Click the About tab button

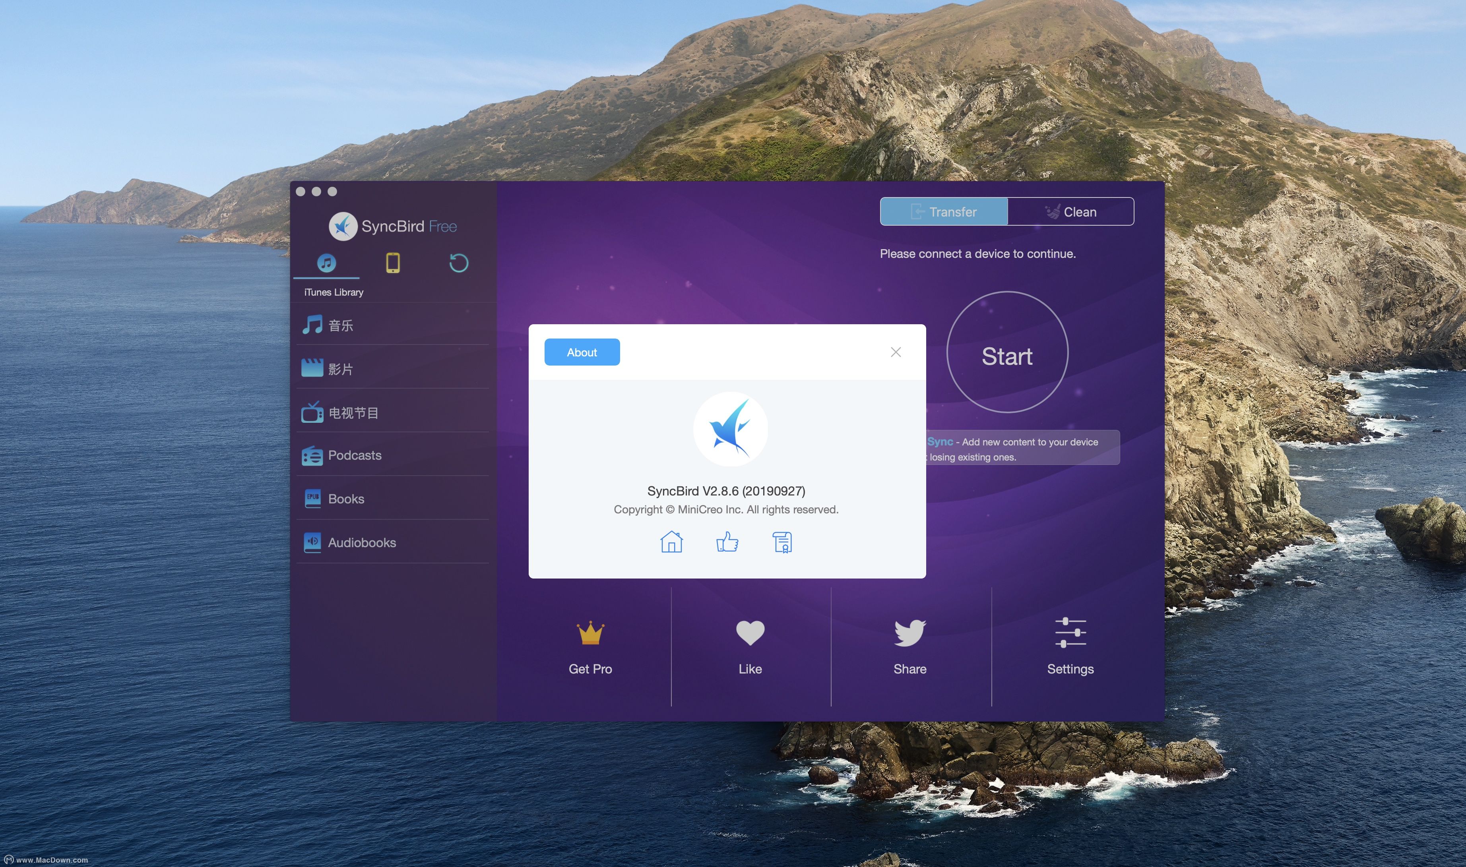(x=582, y=352)
